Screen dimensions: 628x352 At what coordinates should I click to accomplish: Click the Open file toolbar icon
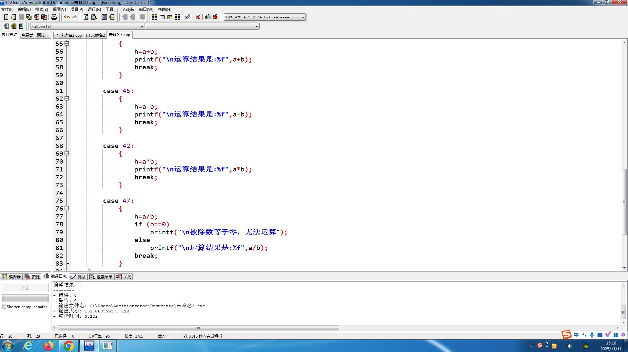pos(13,17)
